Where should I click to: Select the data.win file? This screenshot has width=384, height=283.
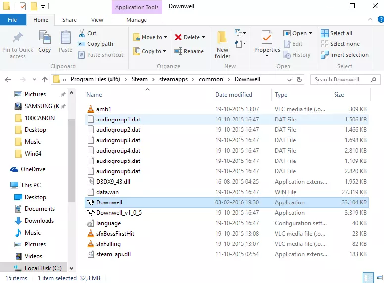(x=227, y=192)
